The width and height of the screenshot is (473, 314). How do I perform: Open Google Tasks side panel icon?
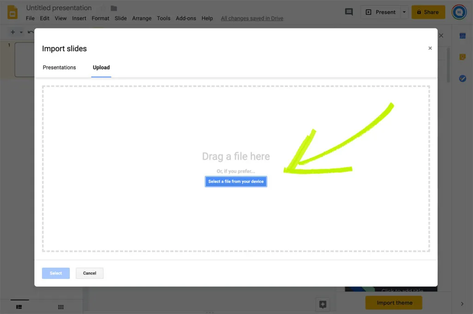pos(462,78)
